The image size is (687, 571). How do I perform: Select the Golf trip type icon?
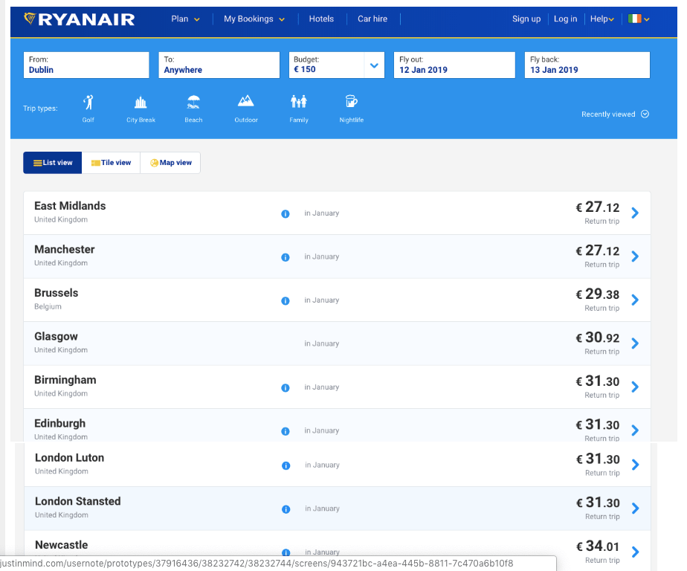[x=88, y=103]
